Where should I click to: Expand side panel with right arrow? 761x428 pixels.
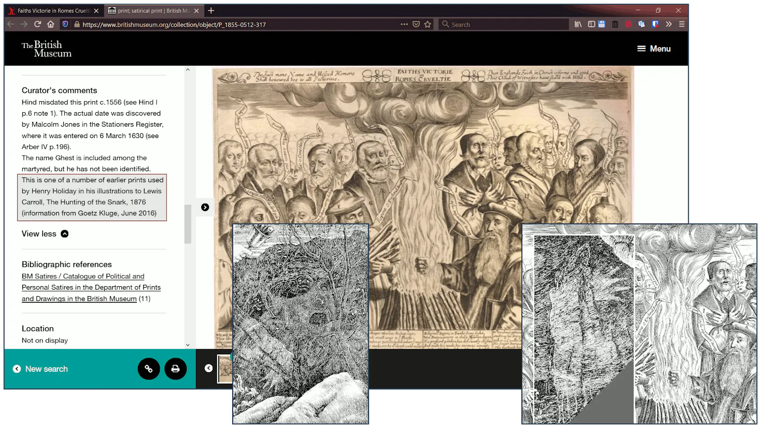(205, 207)
